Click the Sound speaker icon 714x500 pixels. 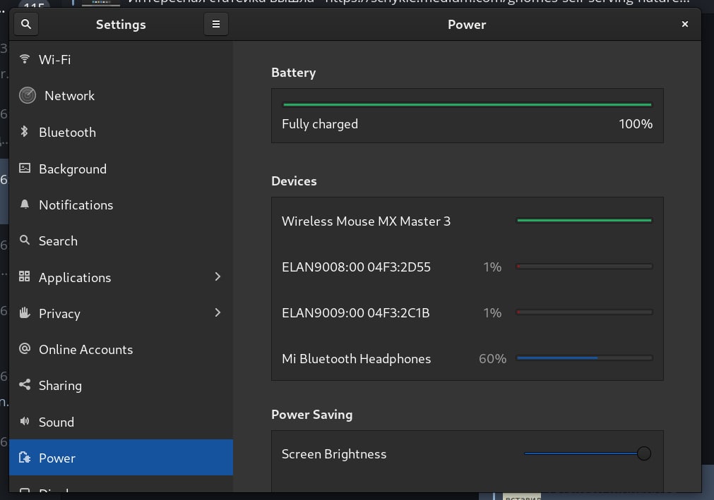pos(25,422)
